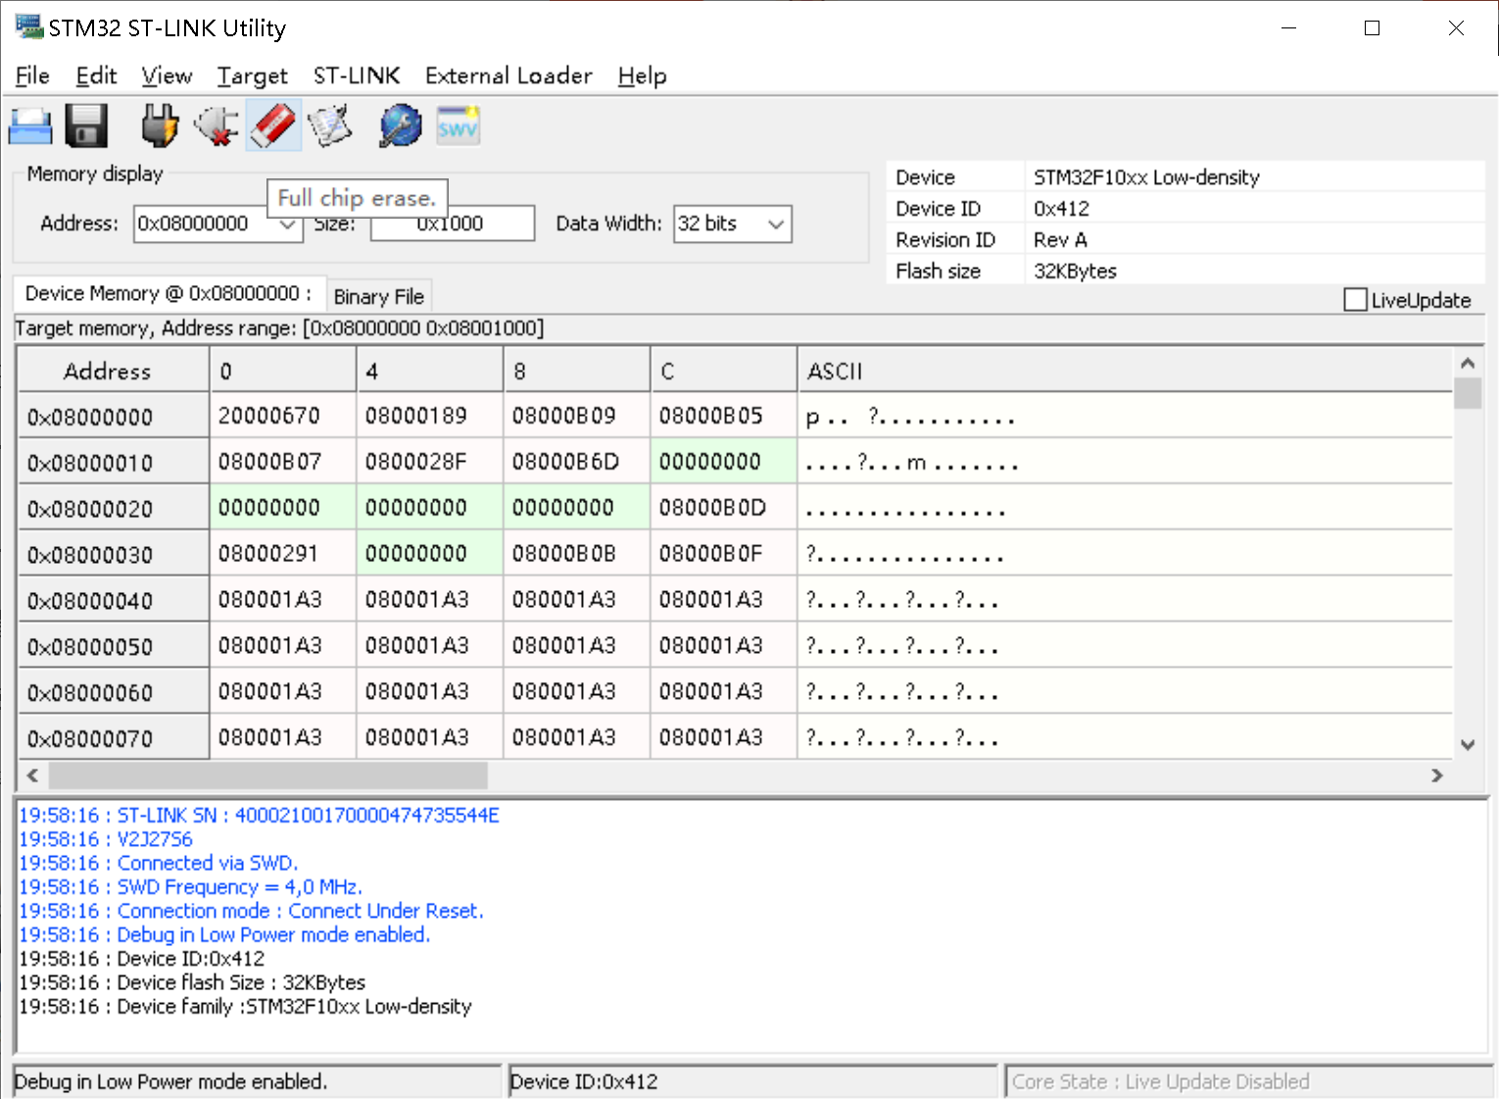This screenshot has width=1499, height=1099.
Task: Click log line Device family :STM32F10xx Low-density
Action: (x=245, y=1007)
